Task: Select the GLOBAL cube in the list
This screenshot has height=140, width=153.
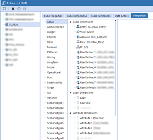Action: 22,24
